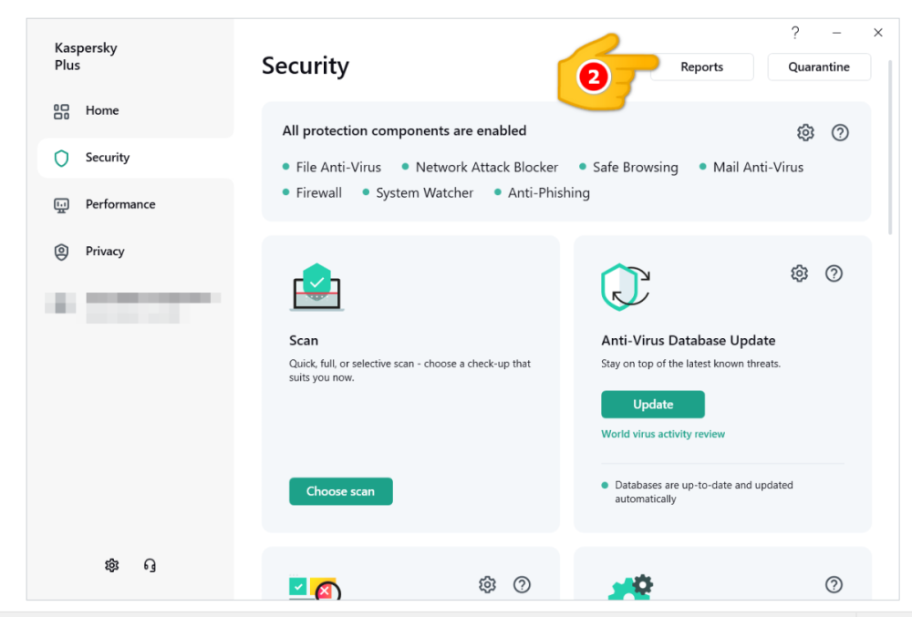The width and height of the screenshot is (912, 617).
Task: Click the Scan laptop shield icon
Action: pyautogui.click(x=316, y=287)
